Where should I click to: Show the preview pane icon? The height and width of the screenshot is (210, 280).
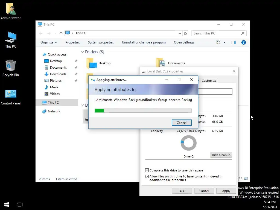pyautogui.click(x=234, y=42)
